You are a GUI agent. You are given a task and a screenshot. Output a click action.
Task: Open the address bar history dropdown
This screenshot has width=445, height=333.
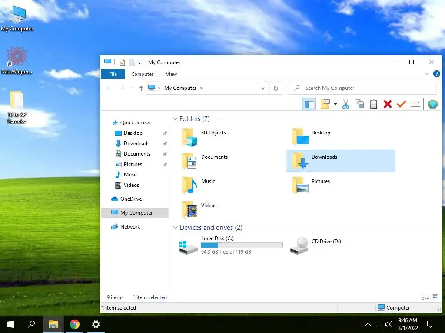point(263,88)
